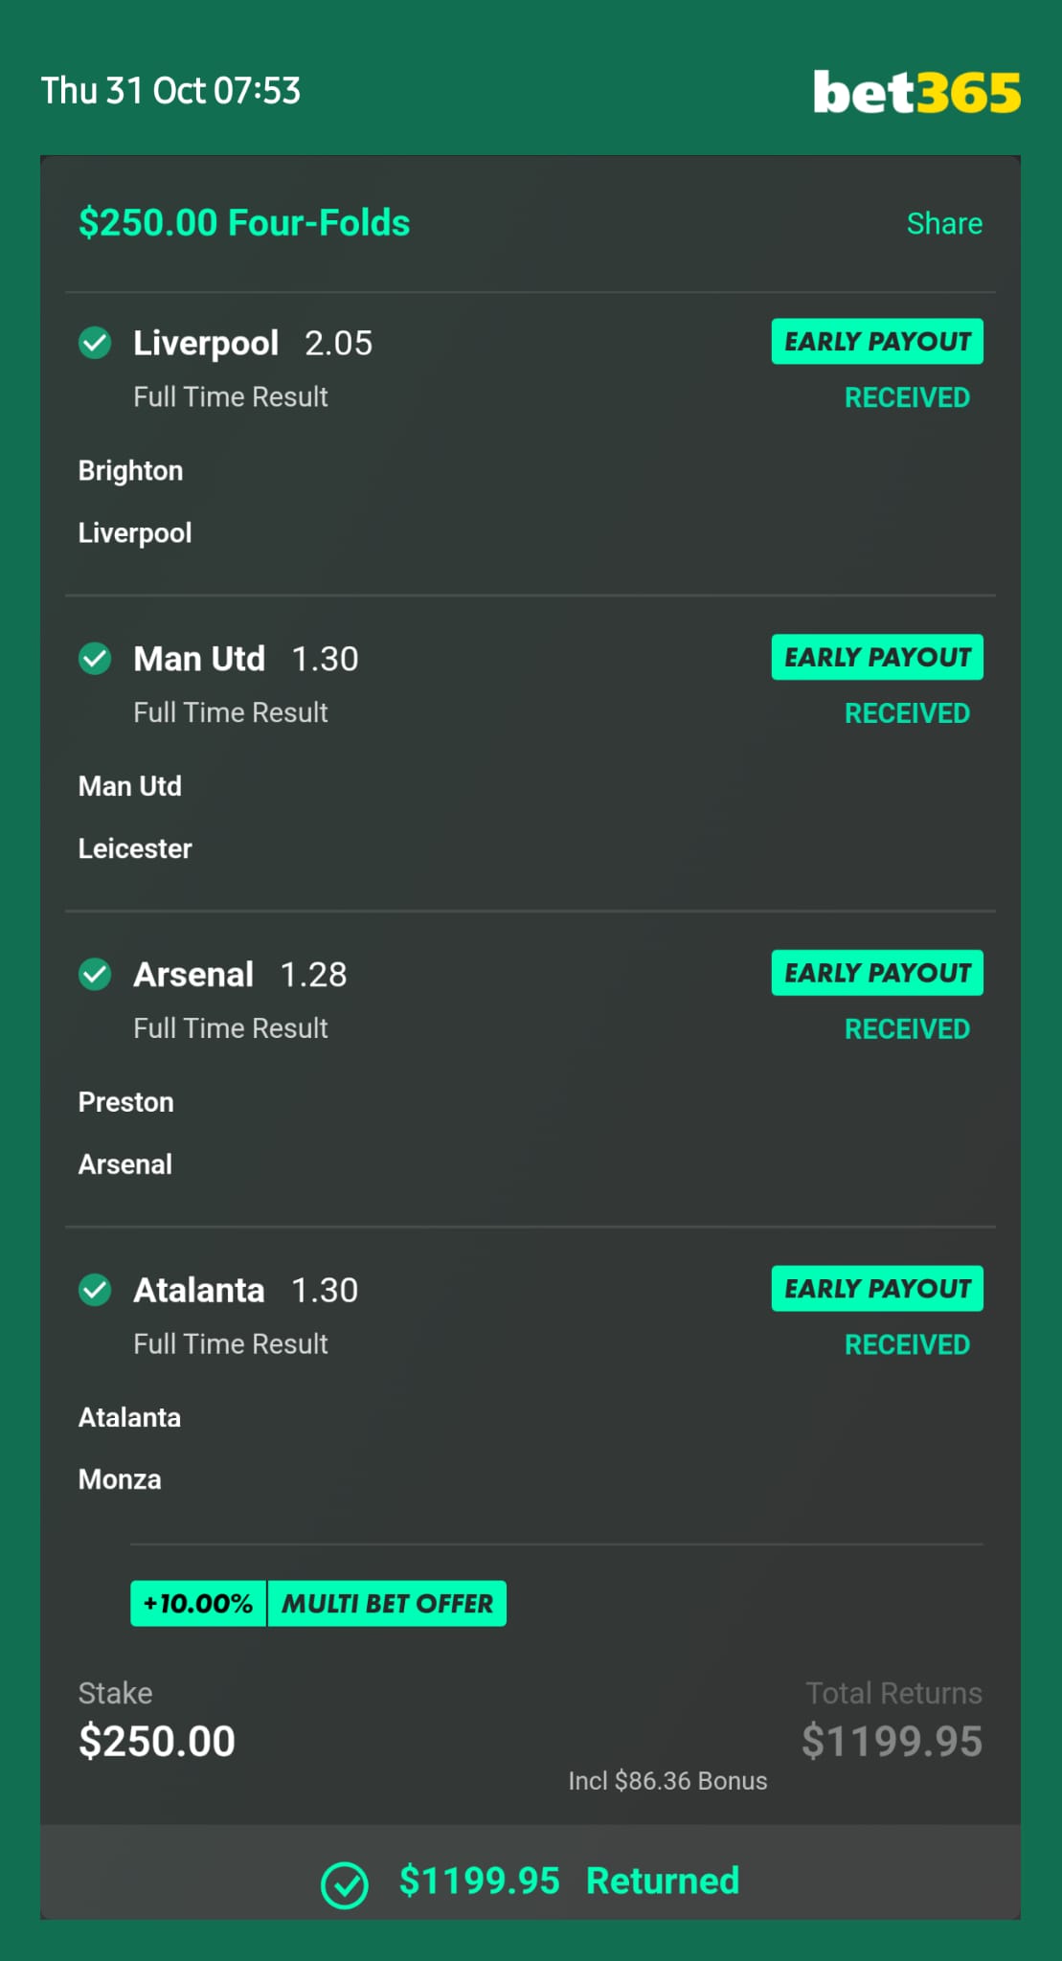Click the circled checkmark next to $1199.95 Returned
This screenshot has width=1062, height=1961.
345,1885
